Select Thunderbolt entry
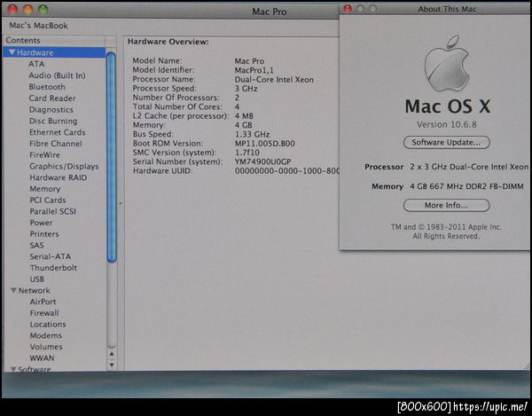Image resolution: width=532 pixels, height=416 pixels. coord(53,268)
